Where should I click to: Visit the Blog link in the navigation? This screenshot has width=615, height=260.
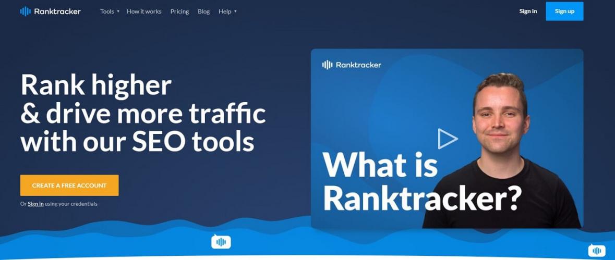point(203,11)
